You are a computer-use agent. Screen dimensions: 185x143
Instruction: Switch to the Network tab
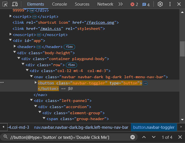pyautogui.click(x=105, y=4)
